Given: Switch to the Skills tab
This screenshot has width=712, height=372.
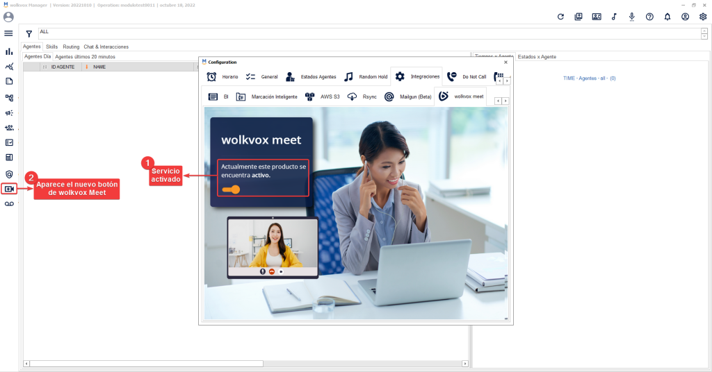Looking at the screenshot, I should [x=51, y=46].
